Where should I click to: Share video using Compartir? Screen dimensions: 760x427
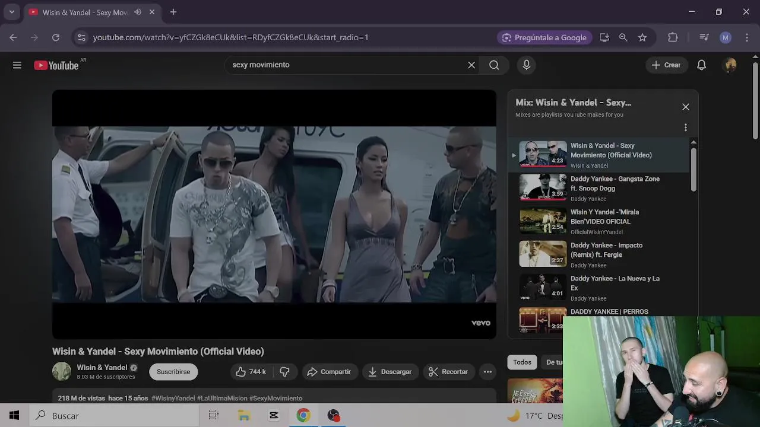[x=330, y=372]
